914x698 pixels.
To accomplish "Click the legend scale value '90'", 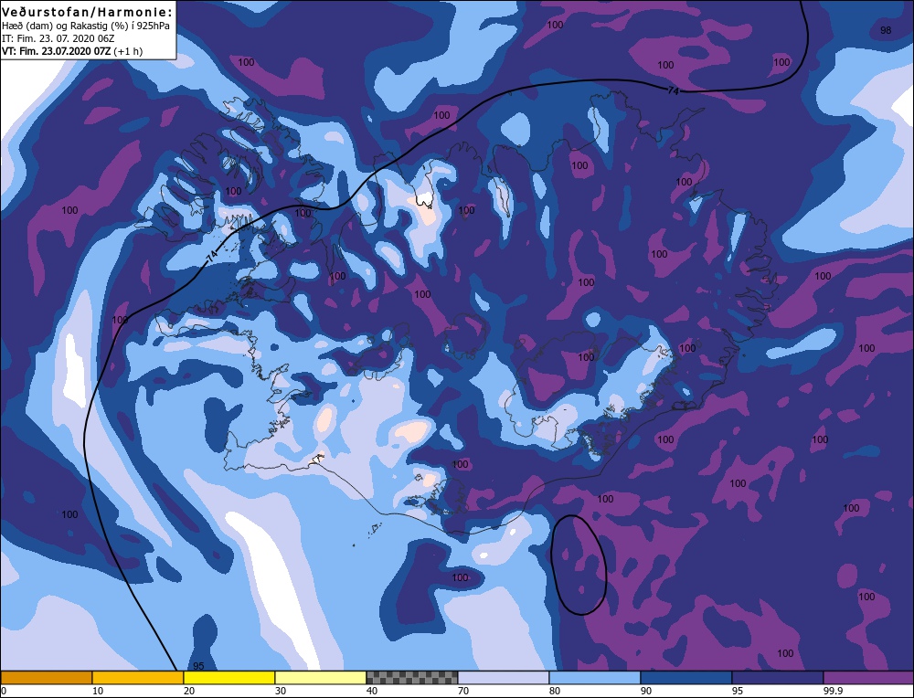I will point(646,691).
